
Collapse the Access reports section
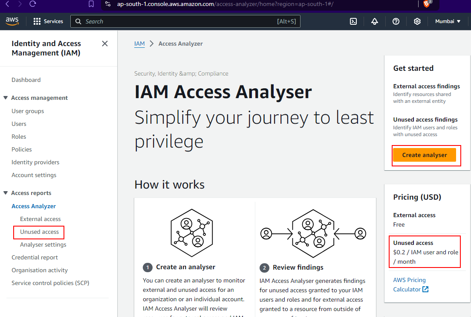point(6,193)
